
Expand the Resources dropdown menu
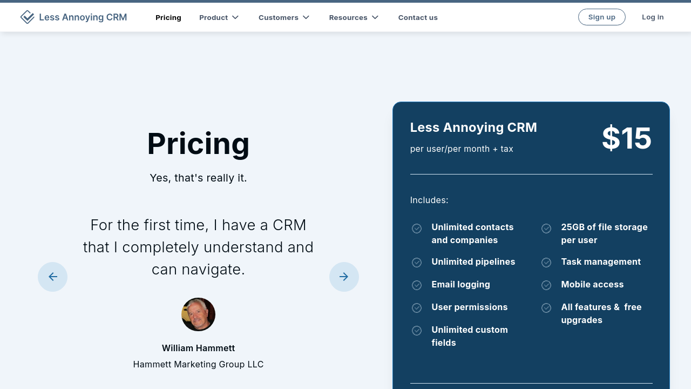click(354, 17)
